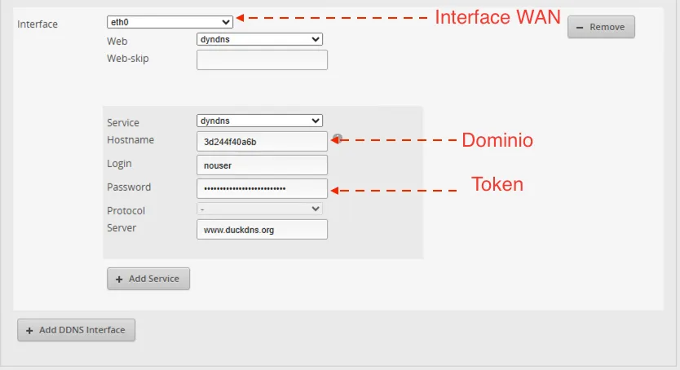Click the red "Dominio" annotation label

[497, 140]
